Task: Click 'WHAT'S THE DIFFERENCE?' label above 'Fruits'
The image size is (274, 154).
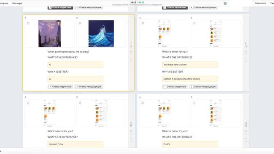Action: coord(177,137)
